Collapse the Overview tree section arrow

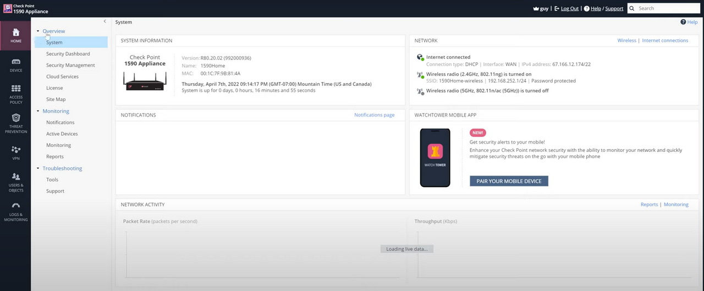pos(37,31)
